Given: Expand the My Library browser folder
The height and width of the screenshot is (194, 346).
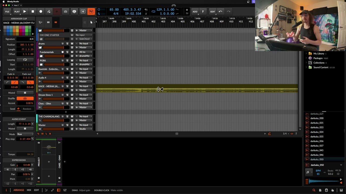Looking at the screenshot, I should point(306,54).
